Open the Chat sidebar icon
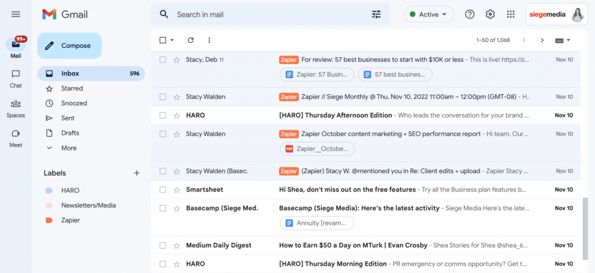Screen dimensions: 595x273 point(16,78)
